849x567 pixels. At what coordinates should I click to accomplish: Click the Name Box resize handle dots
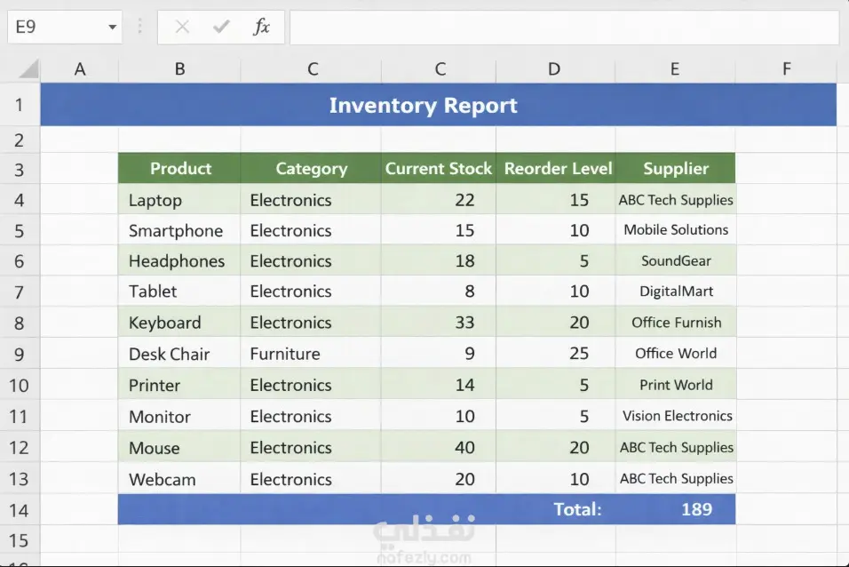tap(139, 28)
